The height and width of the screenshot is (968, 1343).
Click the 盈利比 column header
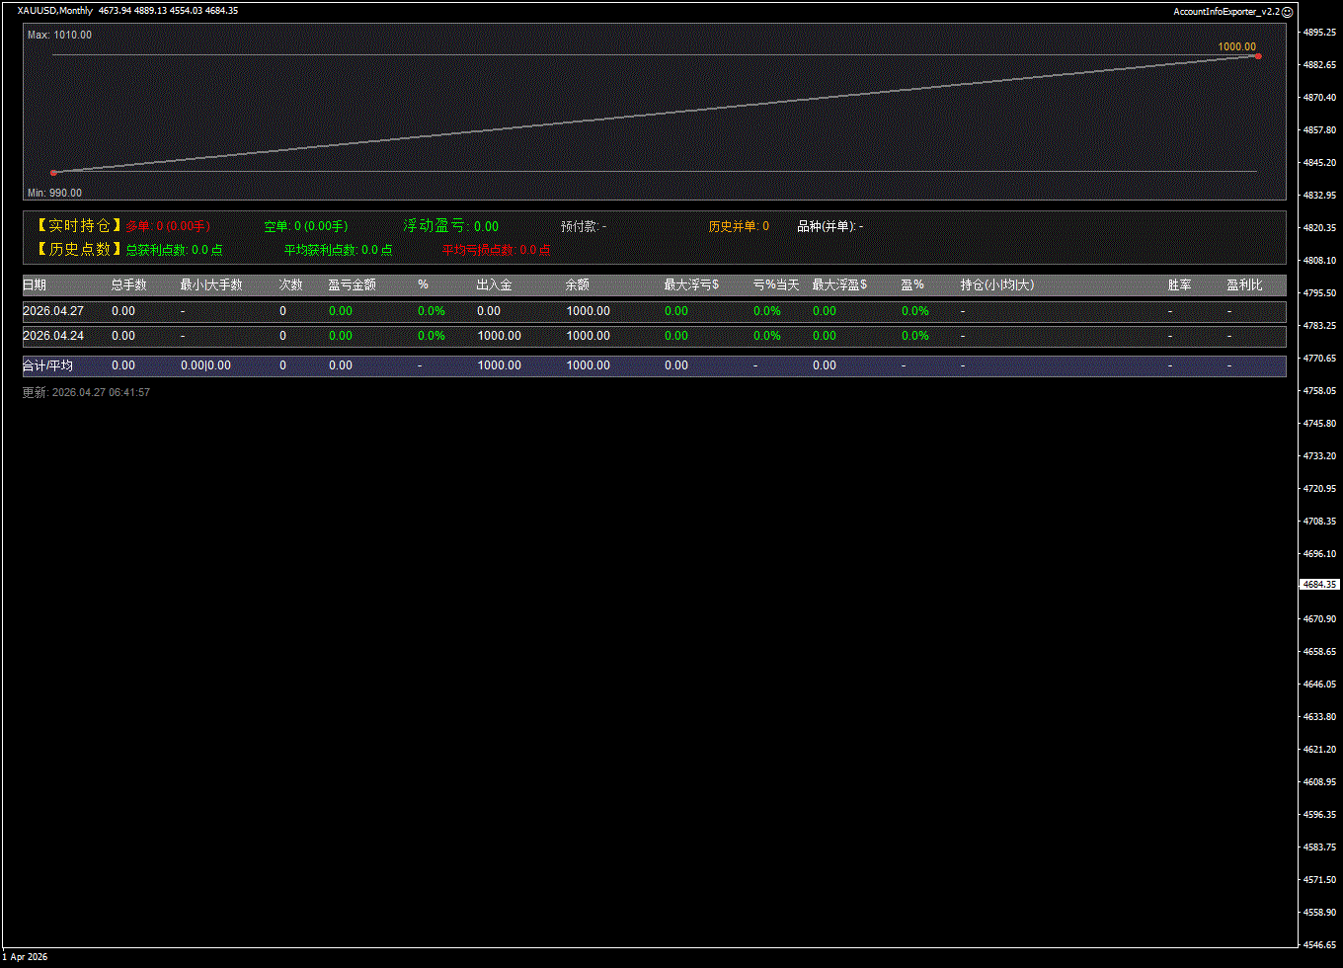tap(1244, 285)
